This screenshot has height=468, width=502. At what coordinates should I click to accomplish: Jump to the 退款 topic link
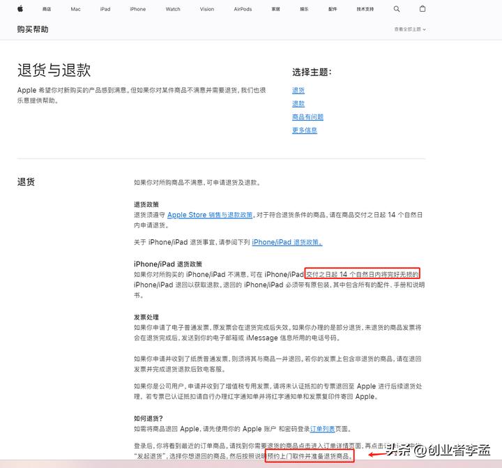coord(298,103)
